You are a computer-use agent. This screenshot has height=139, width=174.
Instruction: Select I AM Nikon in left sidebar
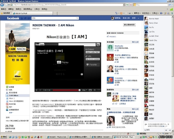pos(18,96)
